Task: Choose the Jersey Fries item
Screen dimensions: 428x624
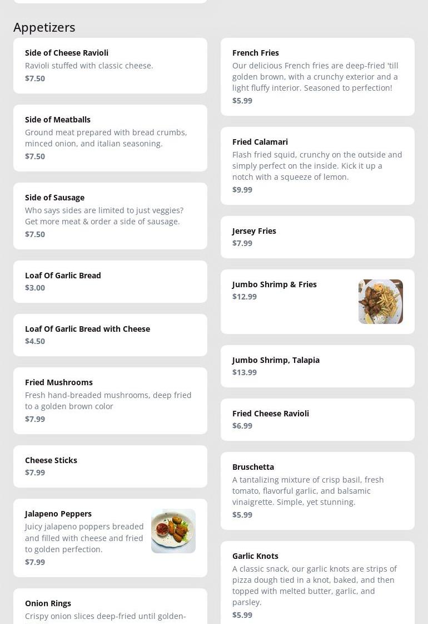Action: (x=317, y=237)
